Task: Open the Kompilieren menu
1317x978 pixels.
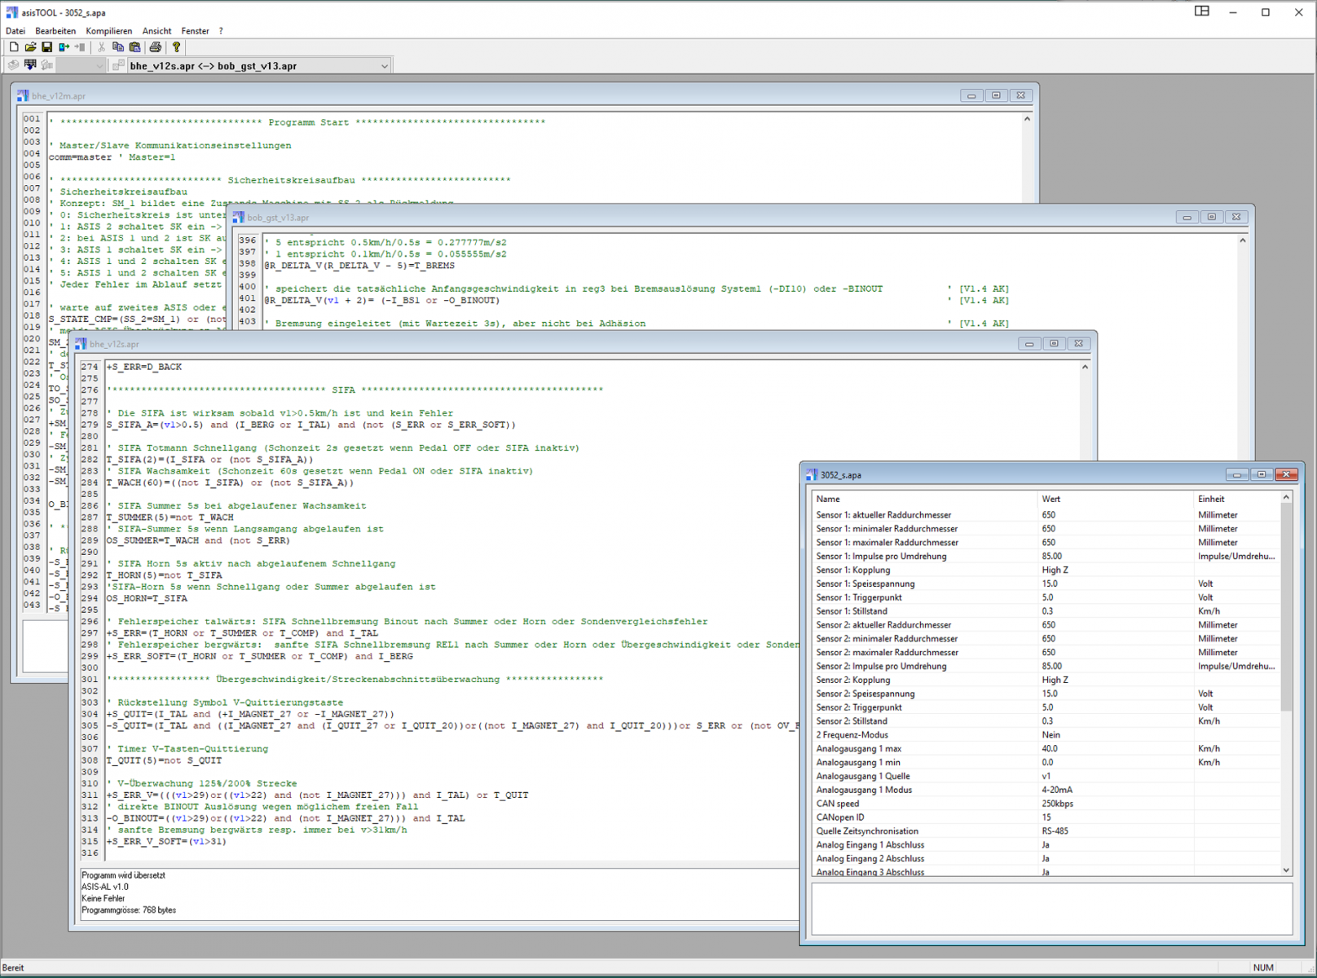Action: [x=108, y=31]
